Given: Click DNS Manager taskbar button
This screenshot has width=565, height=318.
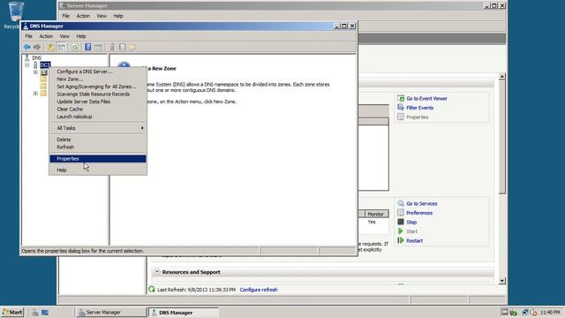Looking at the screenshot, I should tap(184, 312).
